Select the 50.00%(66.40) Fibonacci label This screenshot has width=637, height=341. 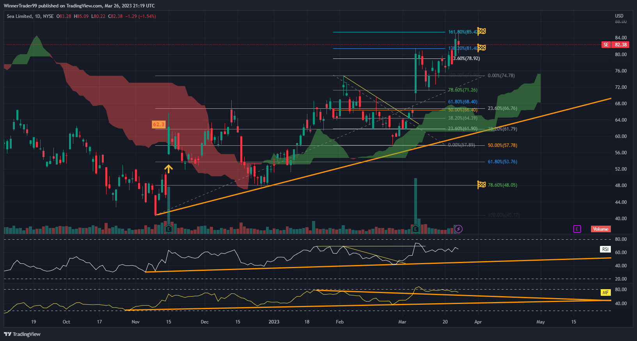(463, 110)
